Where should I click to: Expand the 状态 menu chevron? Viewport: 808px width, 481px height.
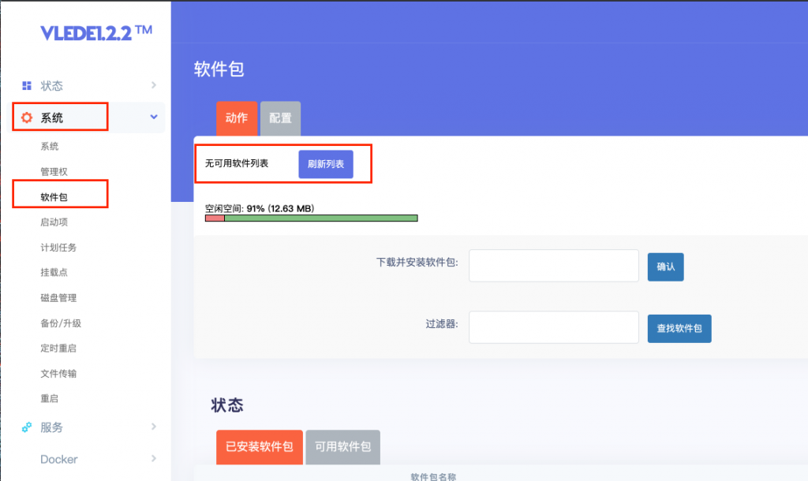pyautogui.click(x=154, y=85)
